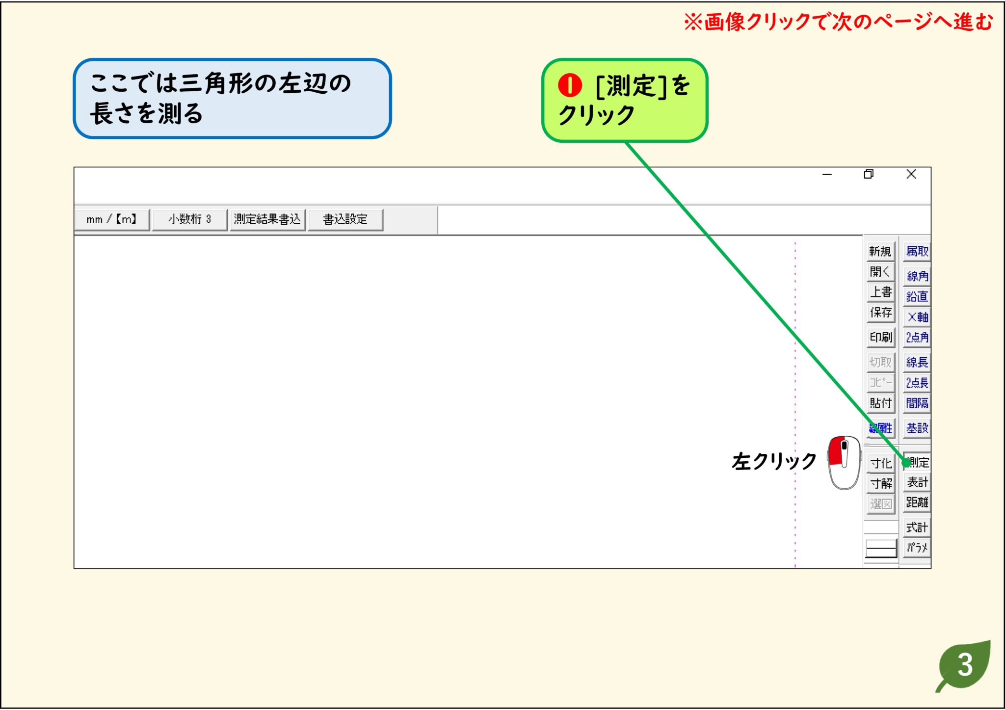Click 測定結果書込 to write measurement results

coord(268,219)
